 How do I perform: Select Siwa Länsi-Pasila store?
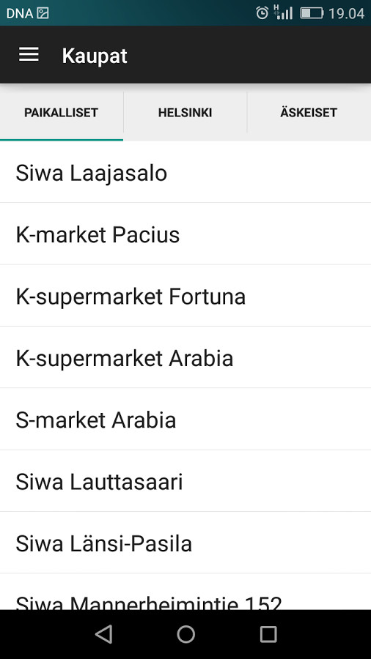(x=185, y=543)
